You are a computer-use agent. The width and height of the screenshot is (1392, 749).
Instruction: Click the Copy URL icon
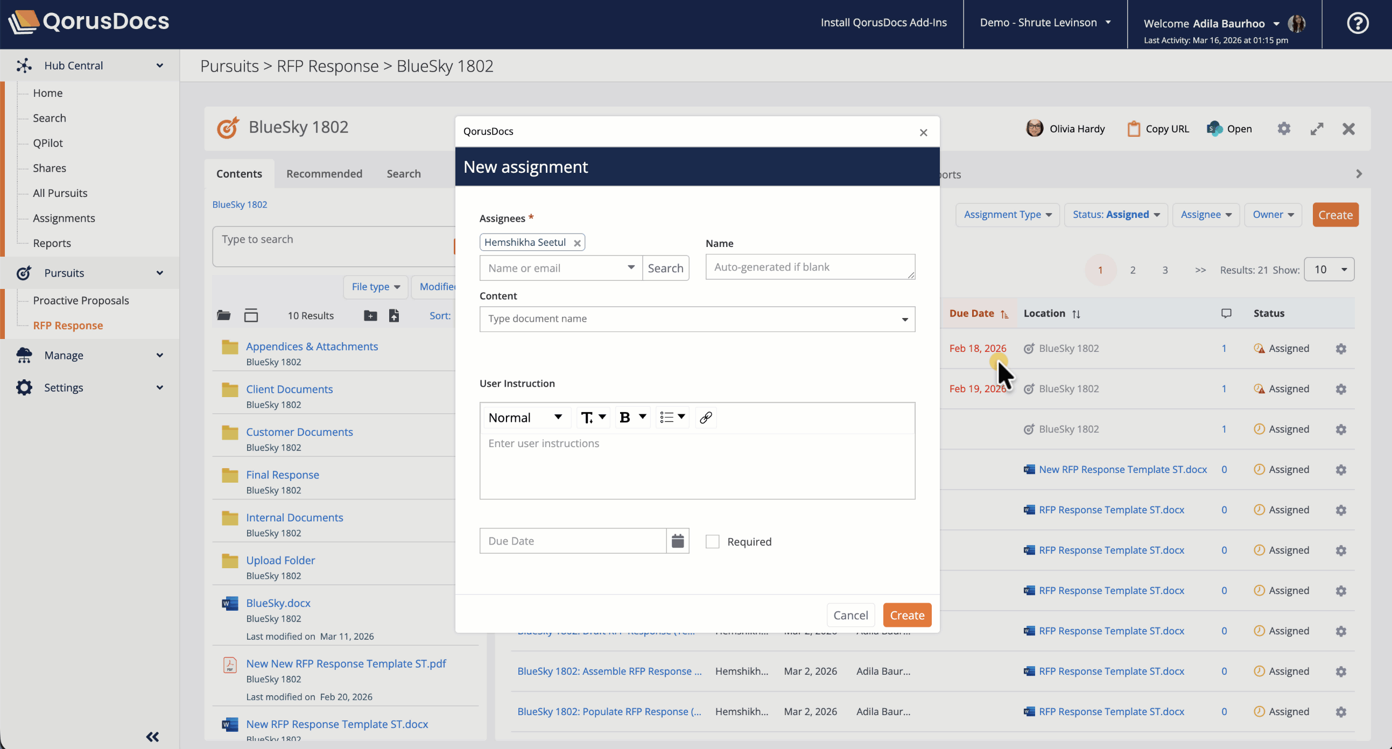pos(1133,129)
